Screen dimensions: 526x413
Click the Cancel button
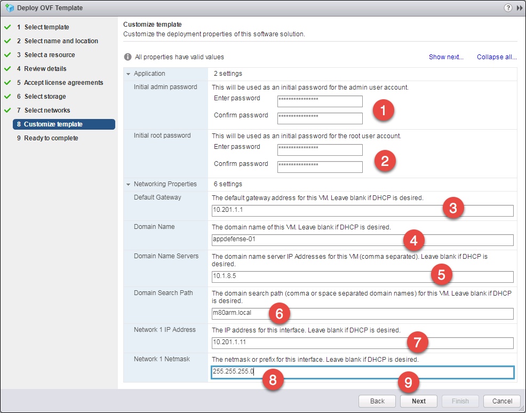click(501, 401)
